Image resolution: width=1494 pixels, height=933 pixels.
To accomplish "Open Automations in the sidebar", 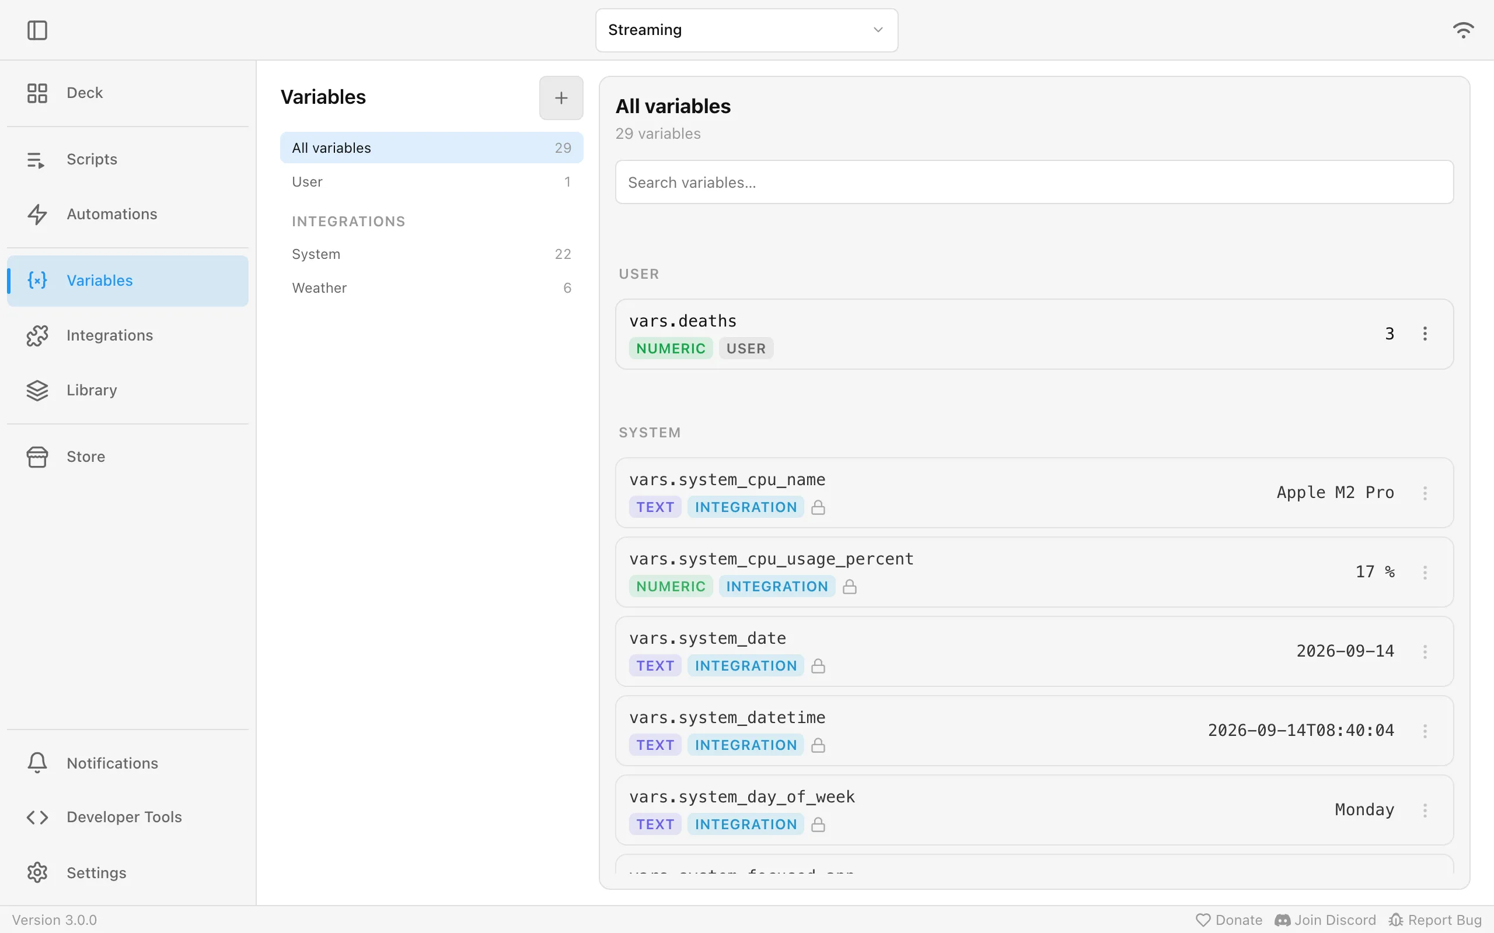I will tap(128, 214).
